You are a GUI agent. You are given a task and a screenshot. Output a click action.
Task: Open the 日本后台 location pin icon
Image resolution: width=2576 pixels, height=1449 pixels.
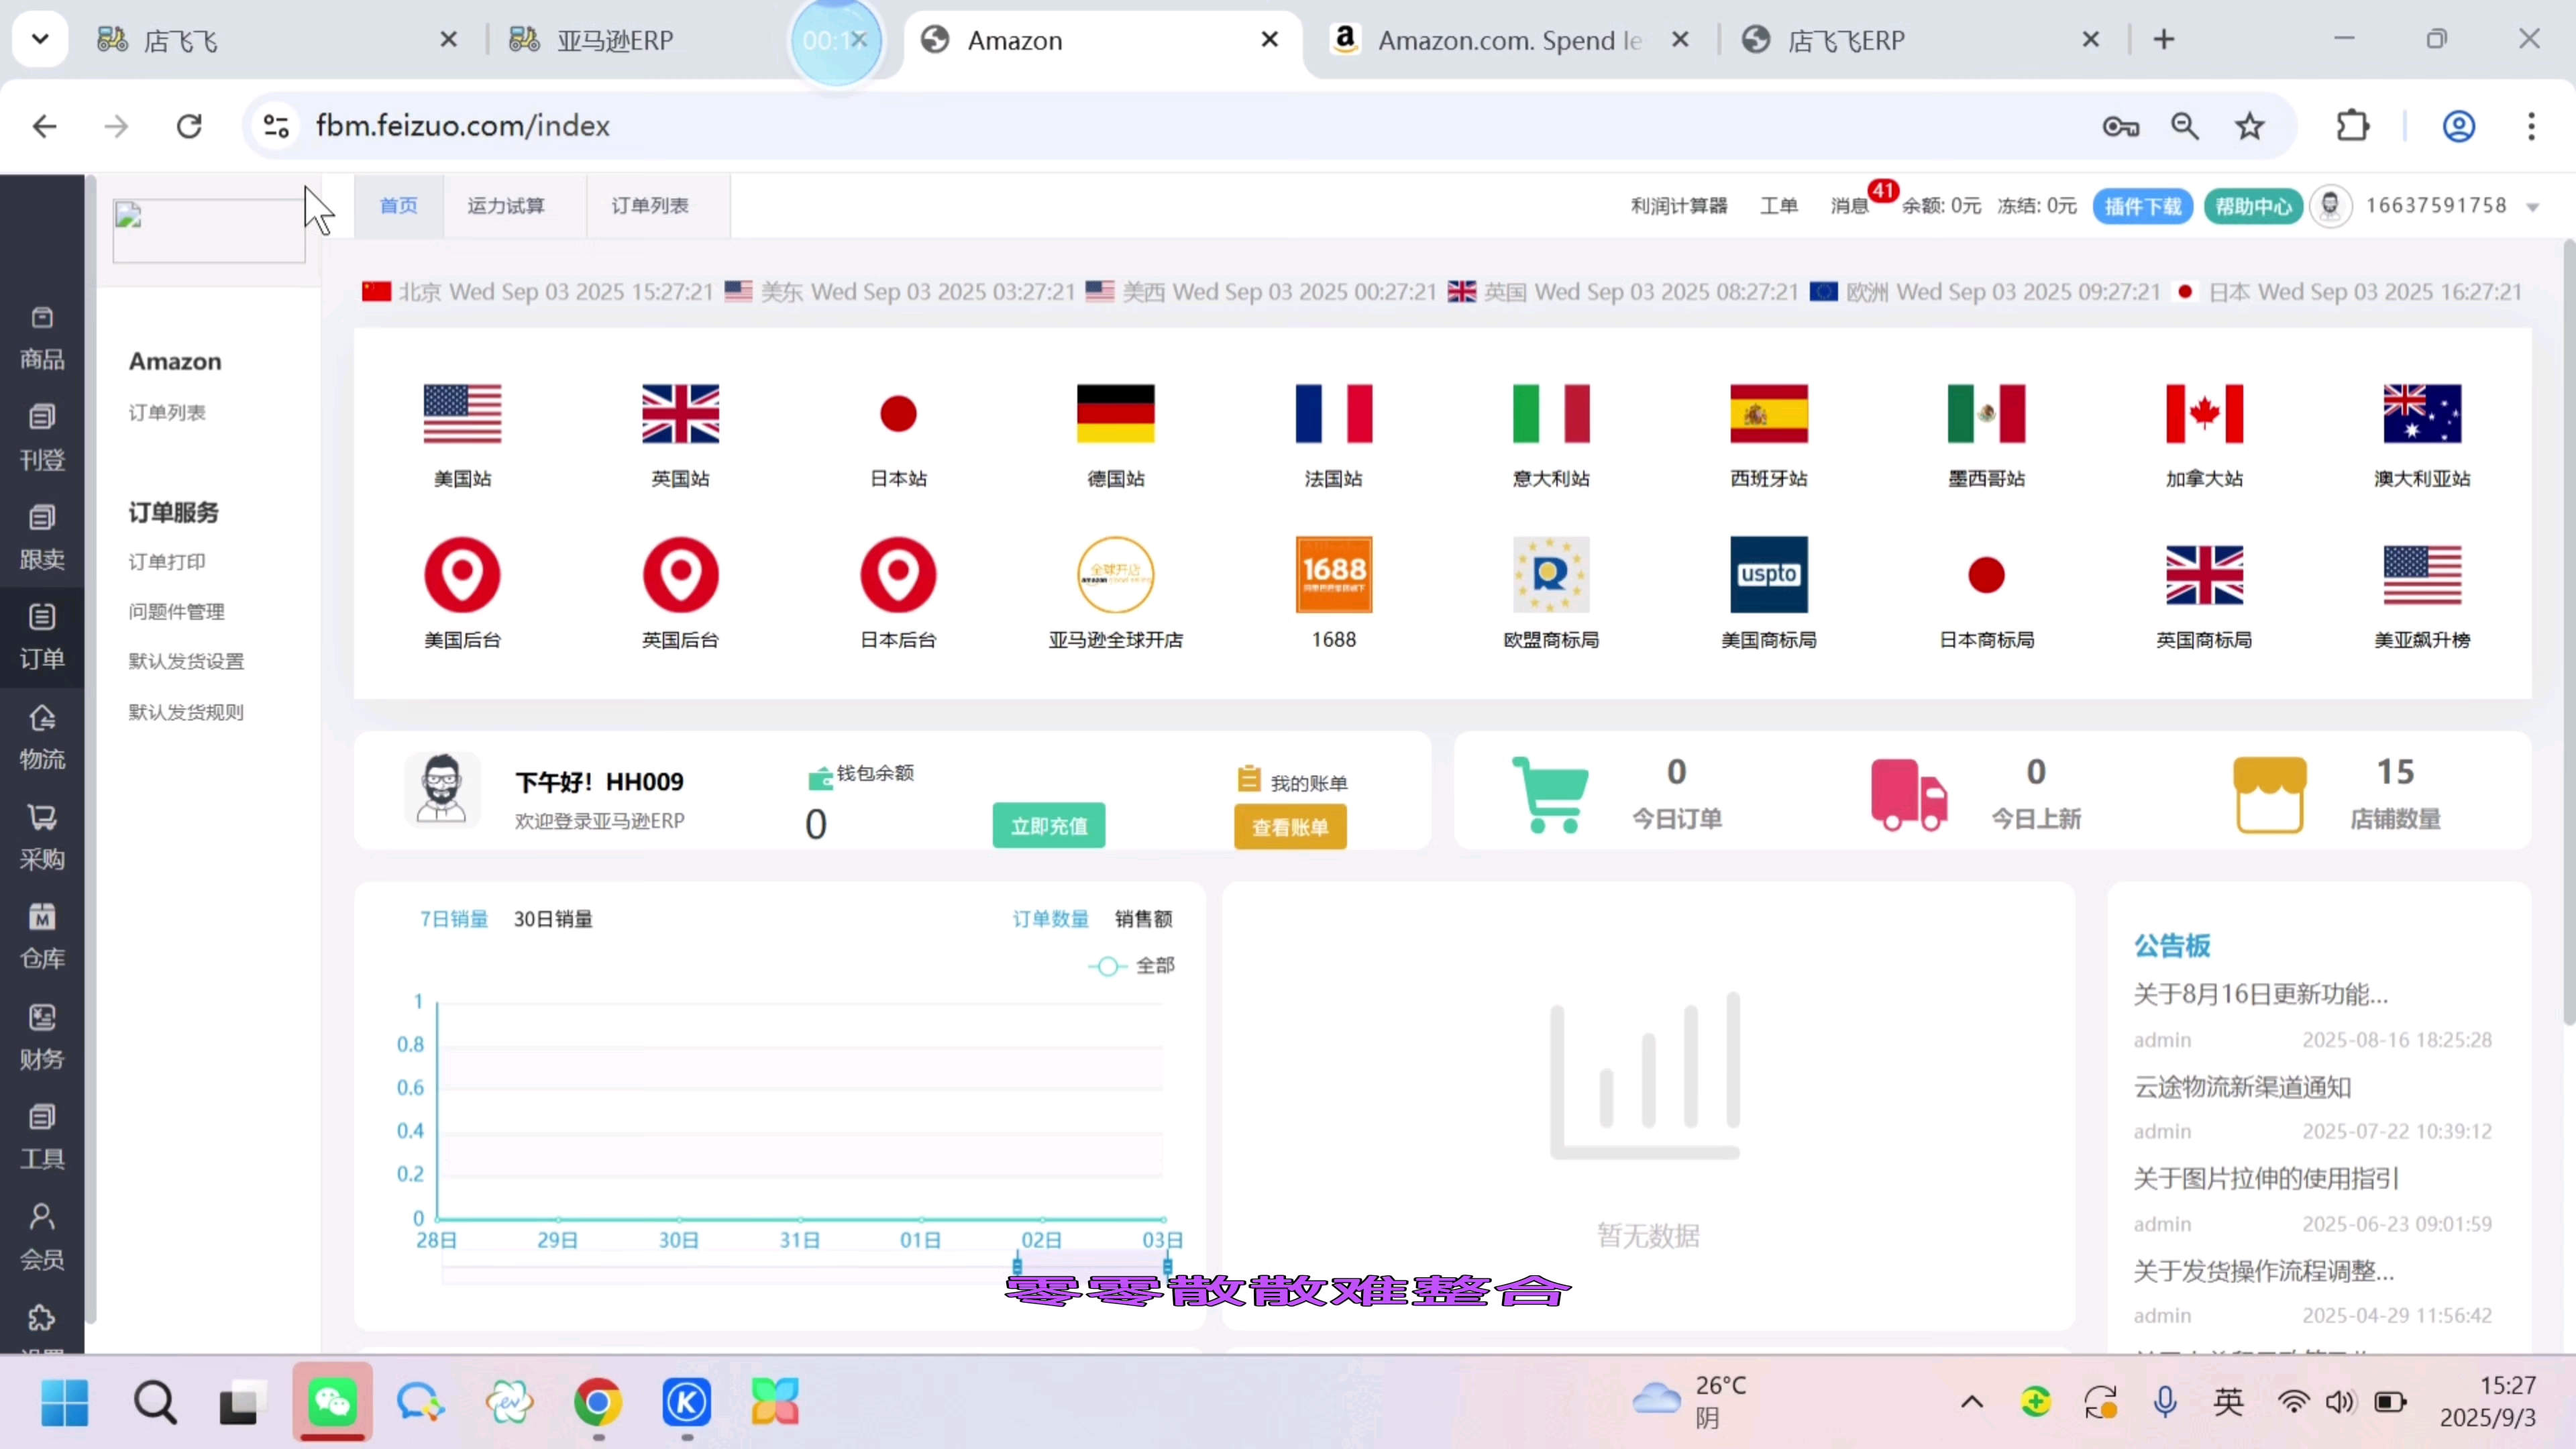(898, 575)
